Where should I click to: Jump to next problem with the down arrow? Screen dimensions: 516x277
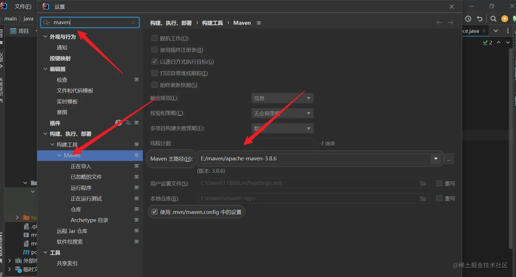tap(508, 42)
